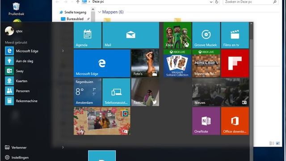Open the Foto's tile
This screenshot has width=286, height=161.
point(145,64)
